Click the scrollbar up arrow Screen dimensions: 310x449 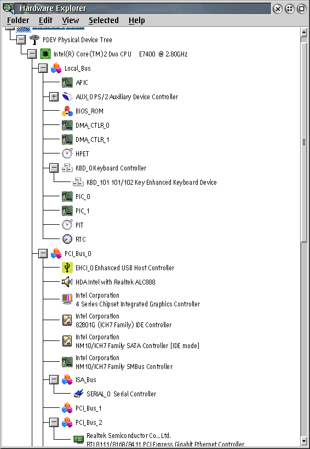click(304, 32)
